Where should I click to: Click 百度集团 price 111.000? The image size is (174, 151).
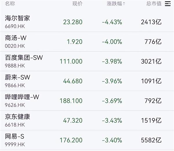pyautogui.click(x=71, y=61)
